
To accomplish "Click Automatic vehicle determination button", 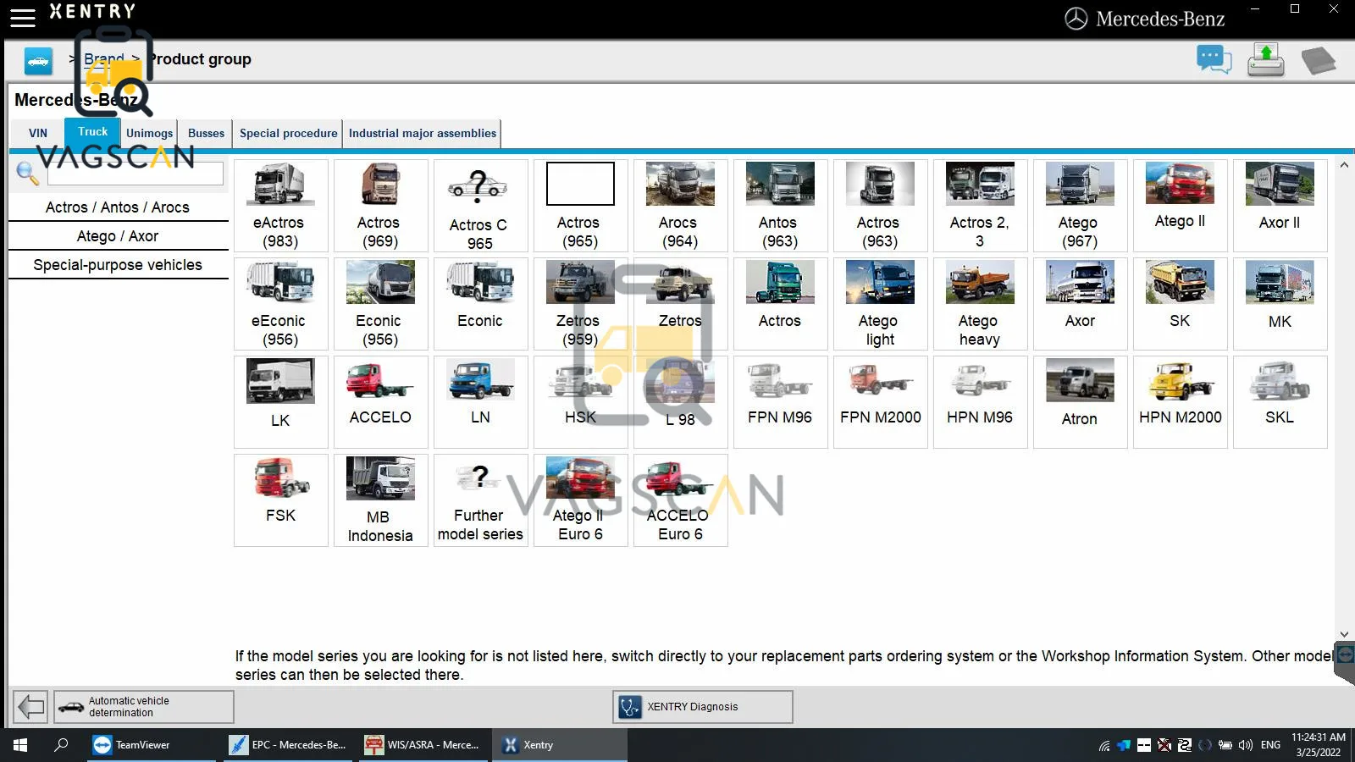I will pyautogui.click(x=144, y=706).
